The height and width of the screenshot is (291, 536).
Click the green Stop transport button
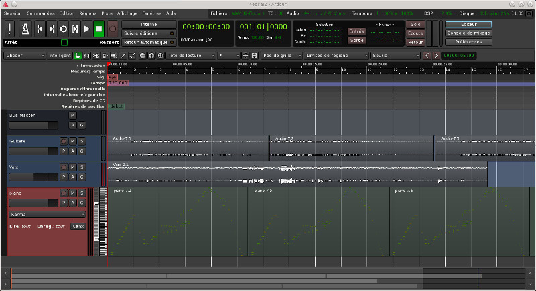pyautogui.click(x=98, y=29)
